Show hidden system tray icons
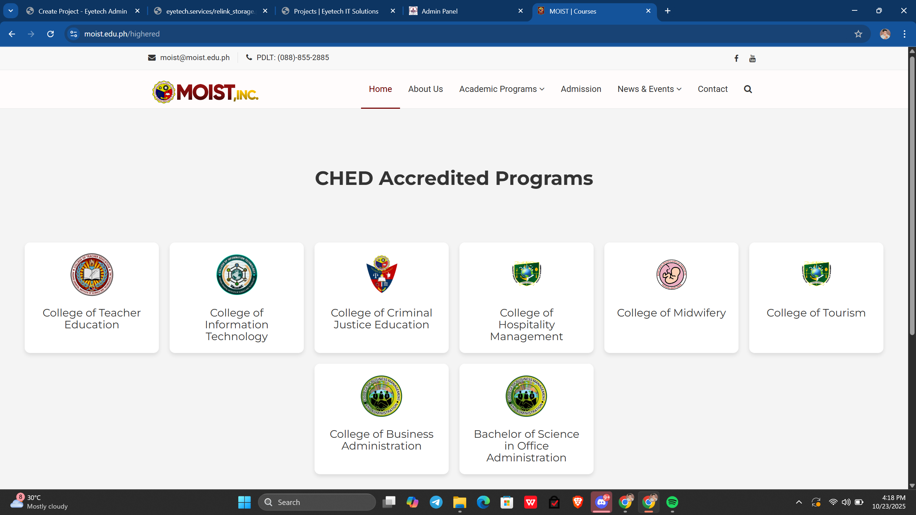Viewport: 916px width, 515px height. point(799,502)
